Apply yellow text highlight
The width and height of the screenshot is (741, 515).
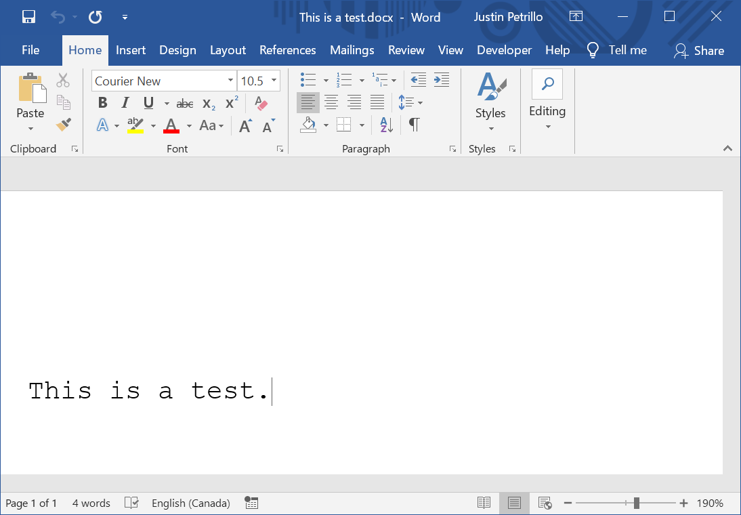click(x=134, y=125)
